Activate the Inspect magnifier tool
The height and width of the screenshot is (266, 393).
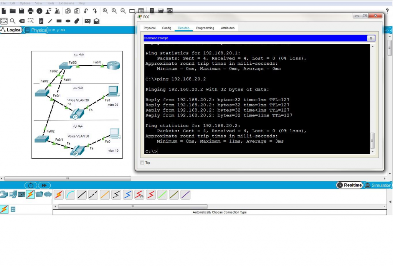13,21
